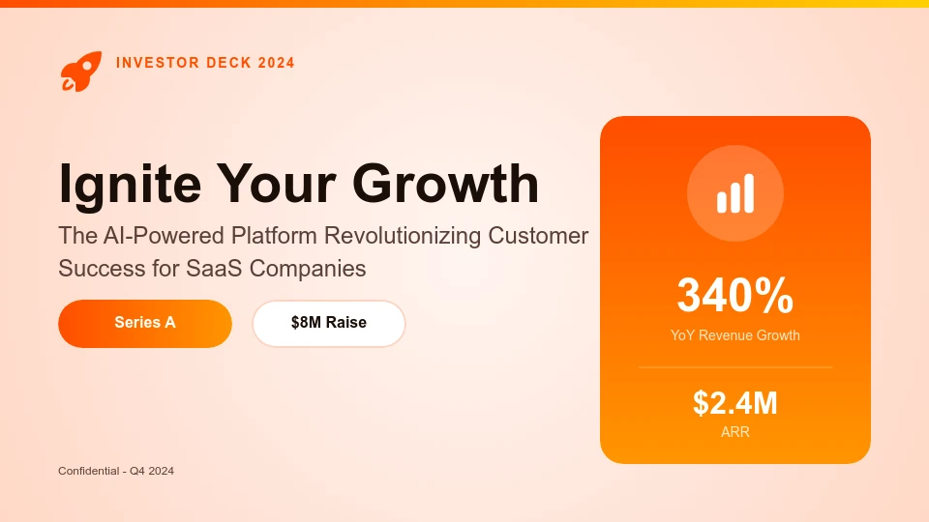Click the divider line inside the card
This screenshot has height=522, width=929.
735,367
